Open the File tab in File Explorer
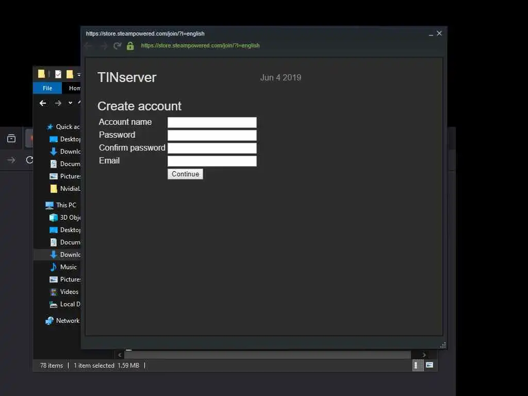This screenshot has height=396, width=528. (47, 88)
